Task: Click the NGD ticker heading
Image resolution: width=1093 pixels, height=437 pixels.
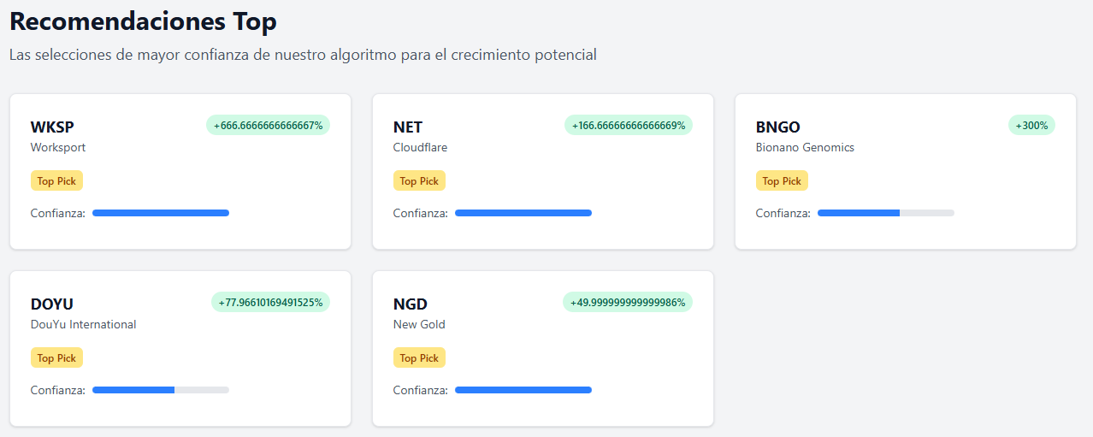Action: (x=411, y=304)
